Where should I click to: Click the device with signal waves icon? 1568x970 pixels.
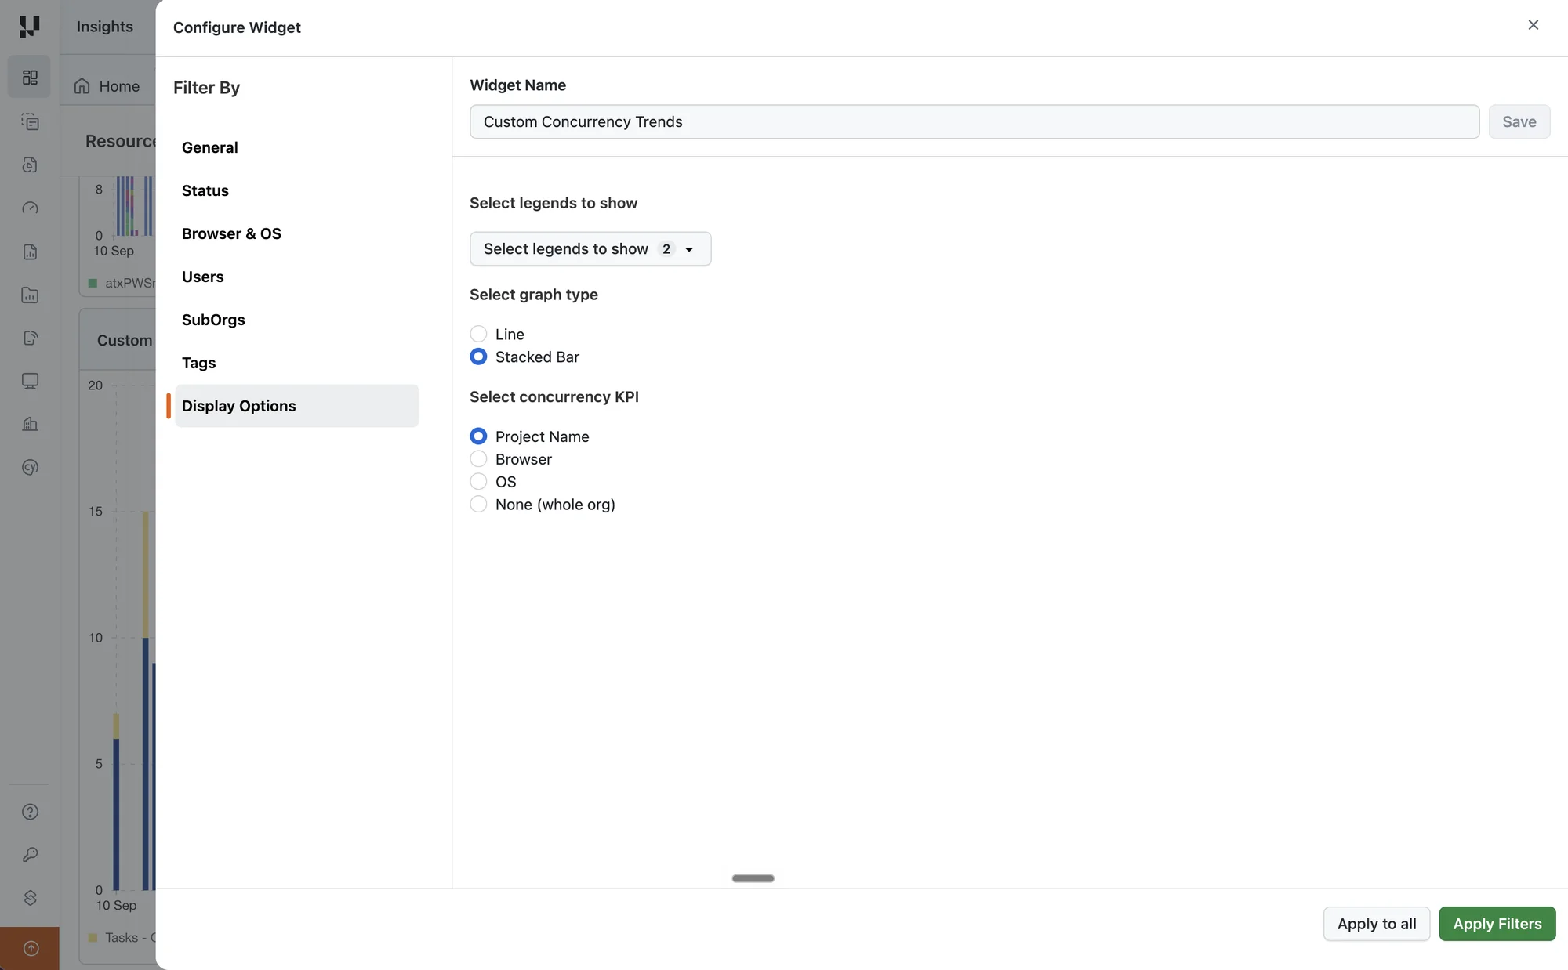click(x=30, y=338)
